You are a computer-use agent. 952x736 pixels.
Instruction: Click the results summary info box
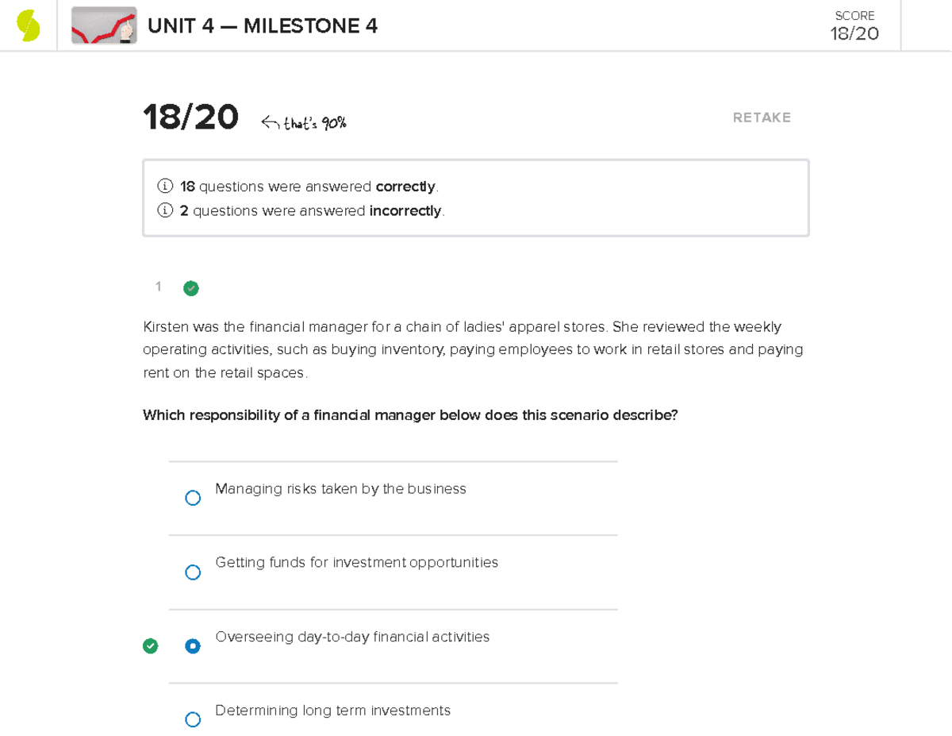pyautogui.click(x=475, y=197)
